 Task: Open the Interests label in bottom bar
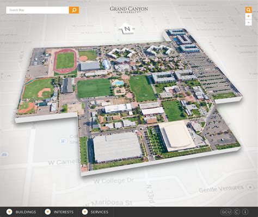click(x=64, y=212)
